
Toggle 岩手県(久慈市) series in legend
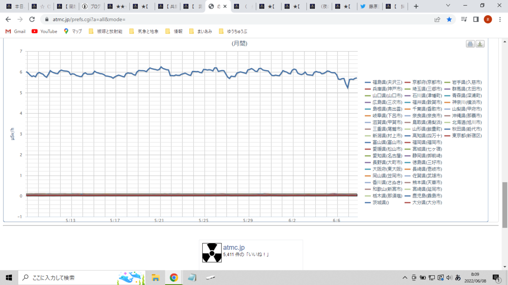point(462,82)
